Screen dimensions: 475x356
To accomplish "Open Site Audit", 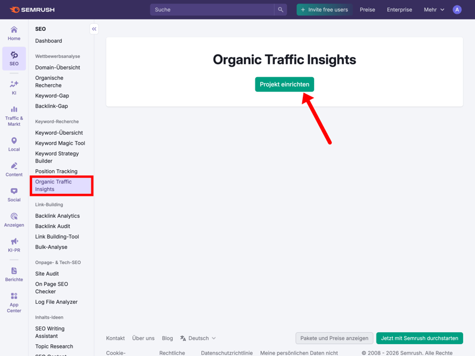I will coord(47,274).
